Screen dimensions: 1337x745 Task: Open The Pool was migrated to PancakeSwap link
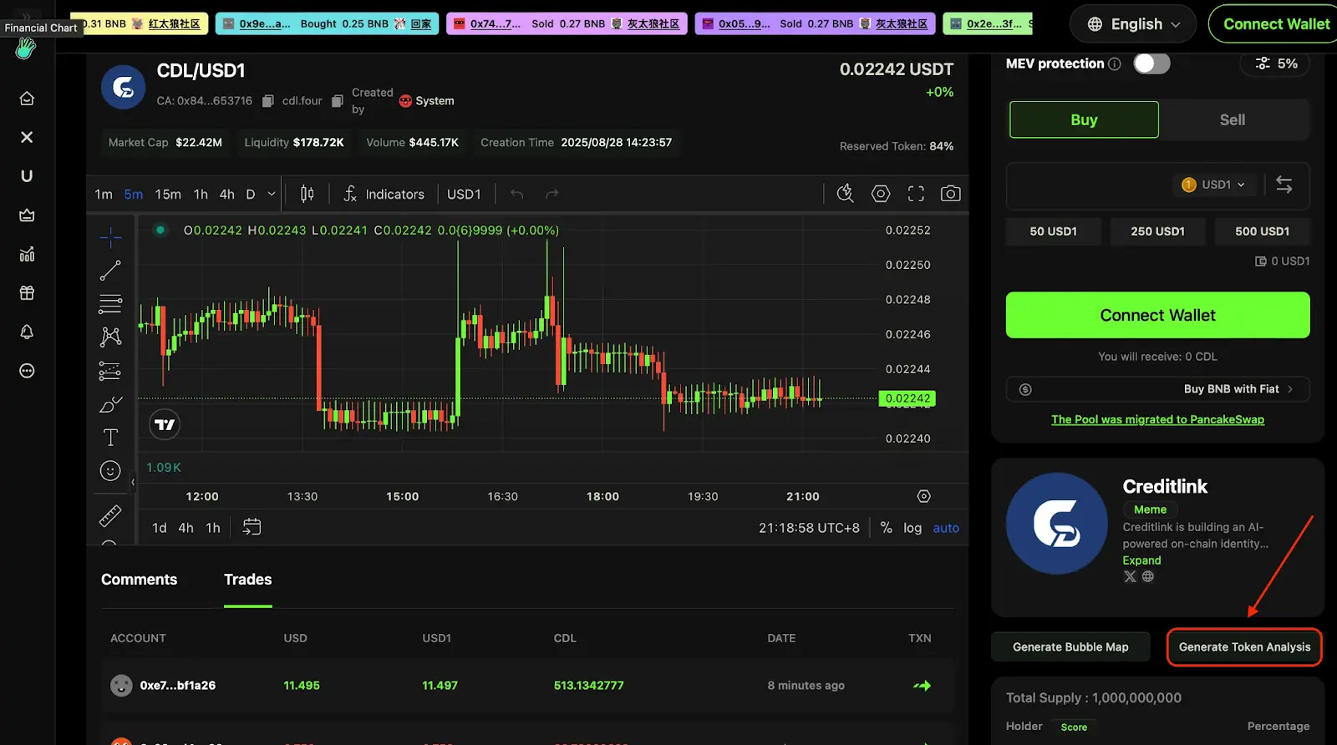1157,419
